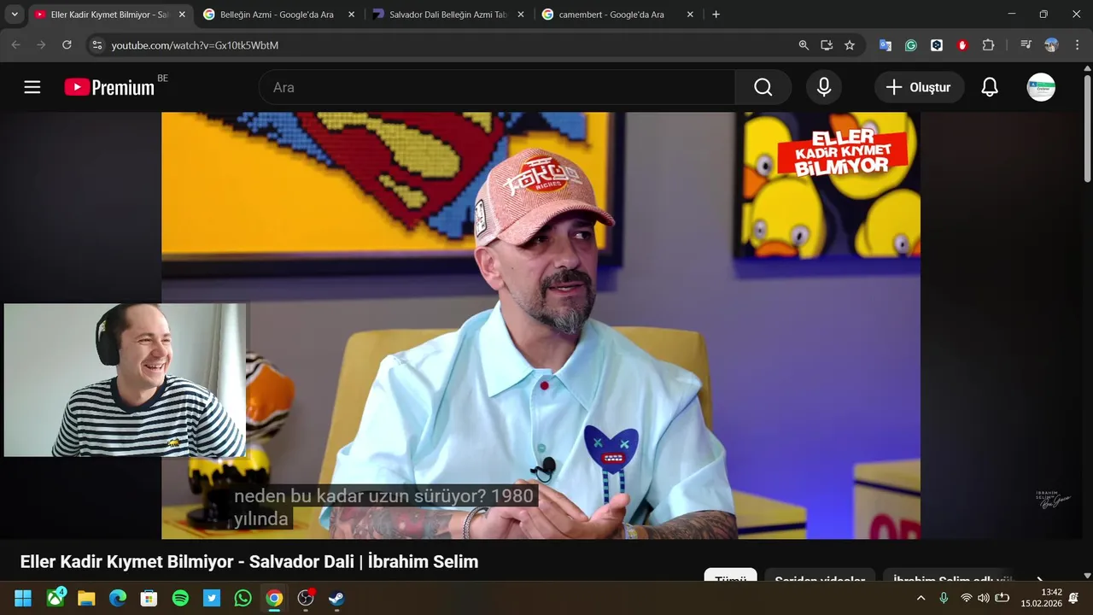Viewport: 1093px width, 615px height.
Task: Open the page zoom magnifier icon
Action: pos(804,45)
